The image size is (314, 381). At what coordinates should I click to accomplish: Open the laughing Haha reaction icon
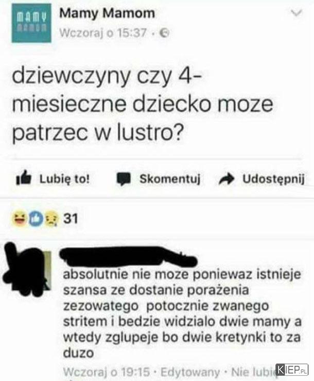(20, 219)
